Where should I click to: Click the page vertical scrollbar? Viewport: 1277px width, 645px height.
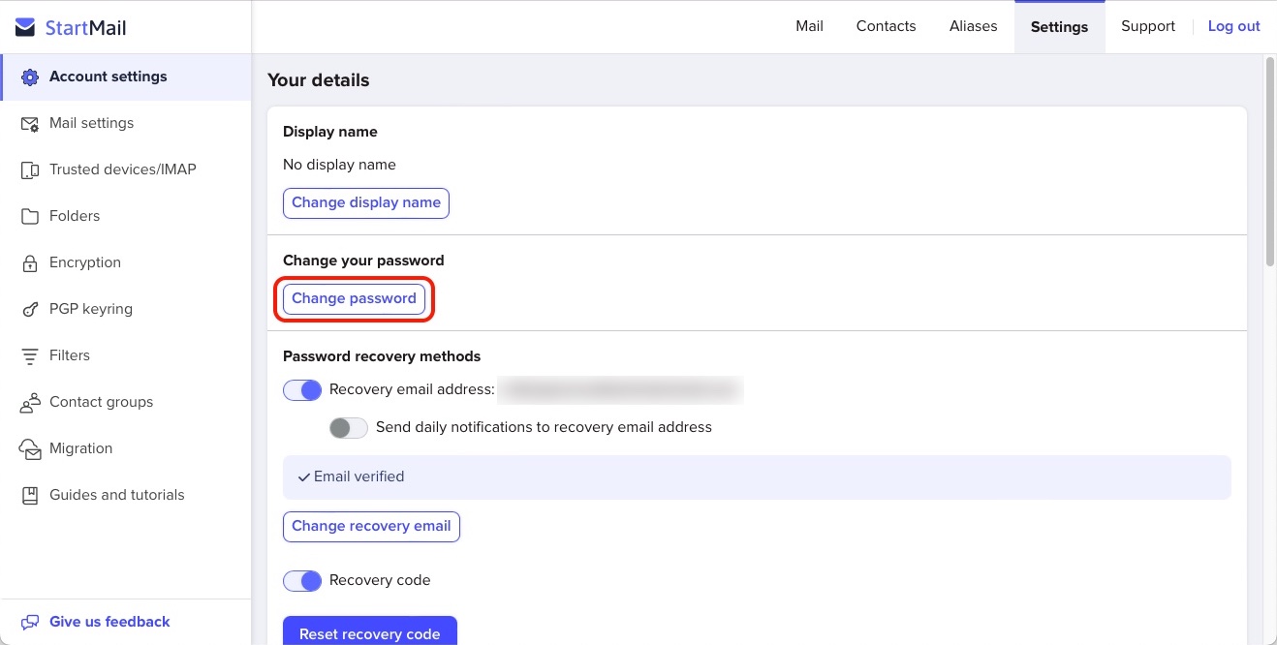tap(1270, 161)
